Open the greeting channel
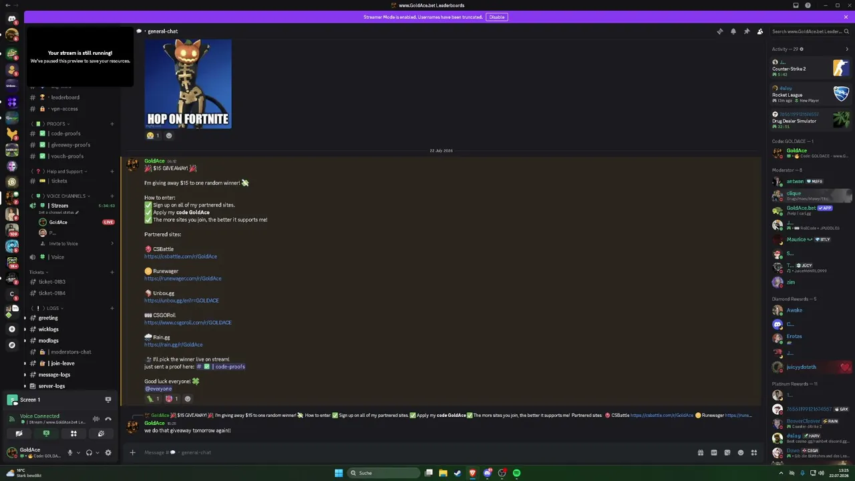855x481 pixels. coord(72,318)
